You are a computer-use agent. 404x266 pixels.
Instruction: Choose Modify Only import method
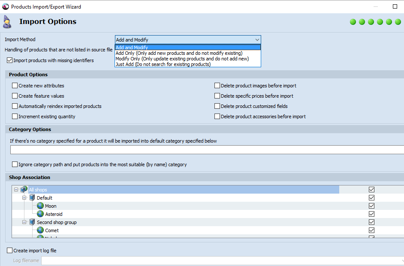point(188,59)
